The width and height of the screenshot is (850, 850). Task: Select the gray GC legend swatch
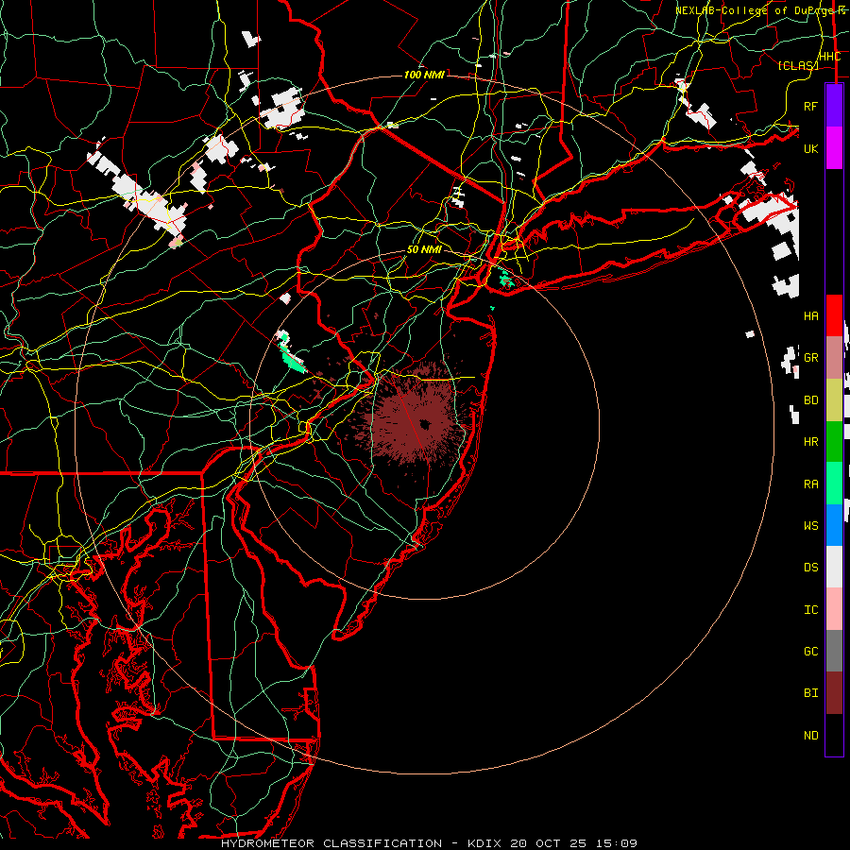[x=834, y=651]
